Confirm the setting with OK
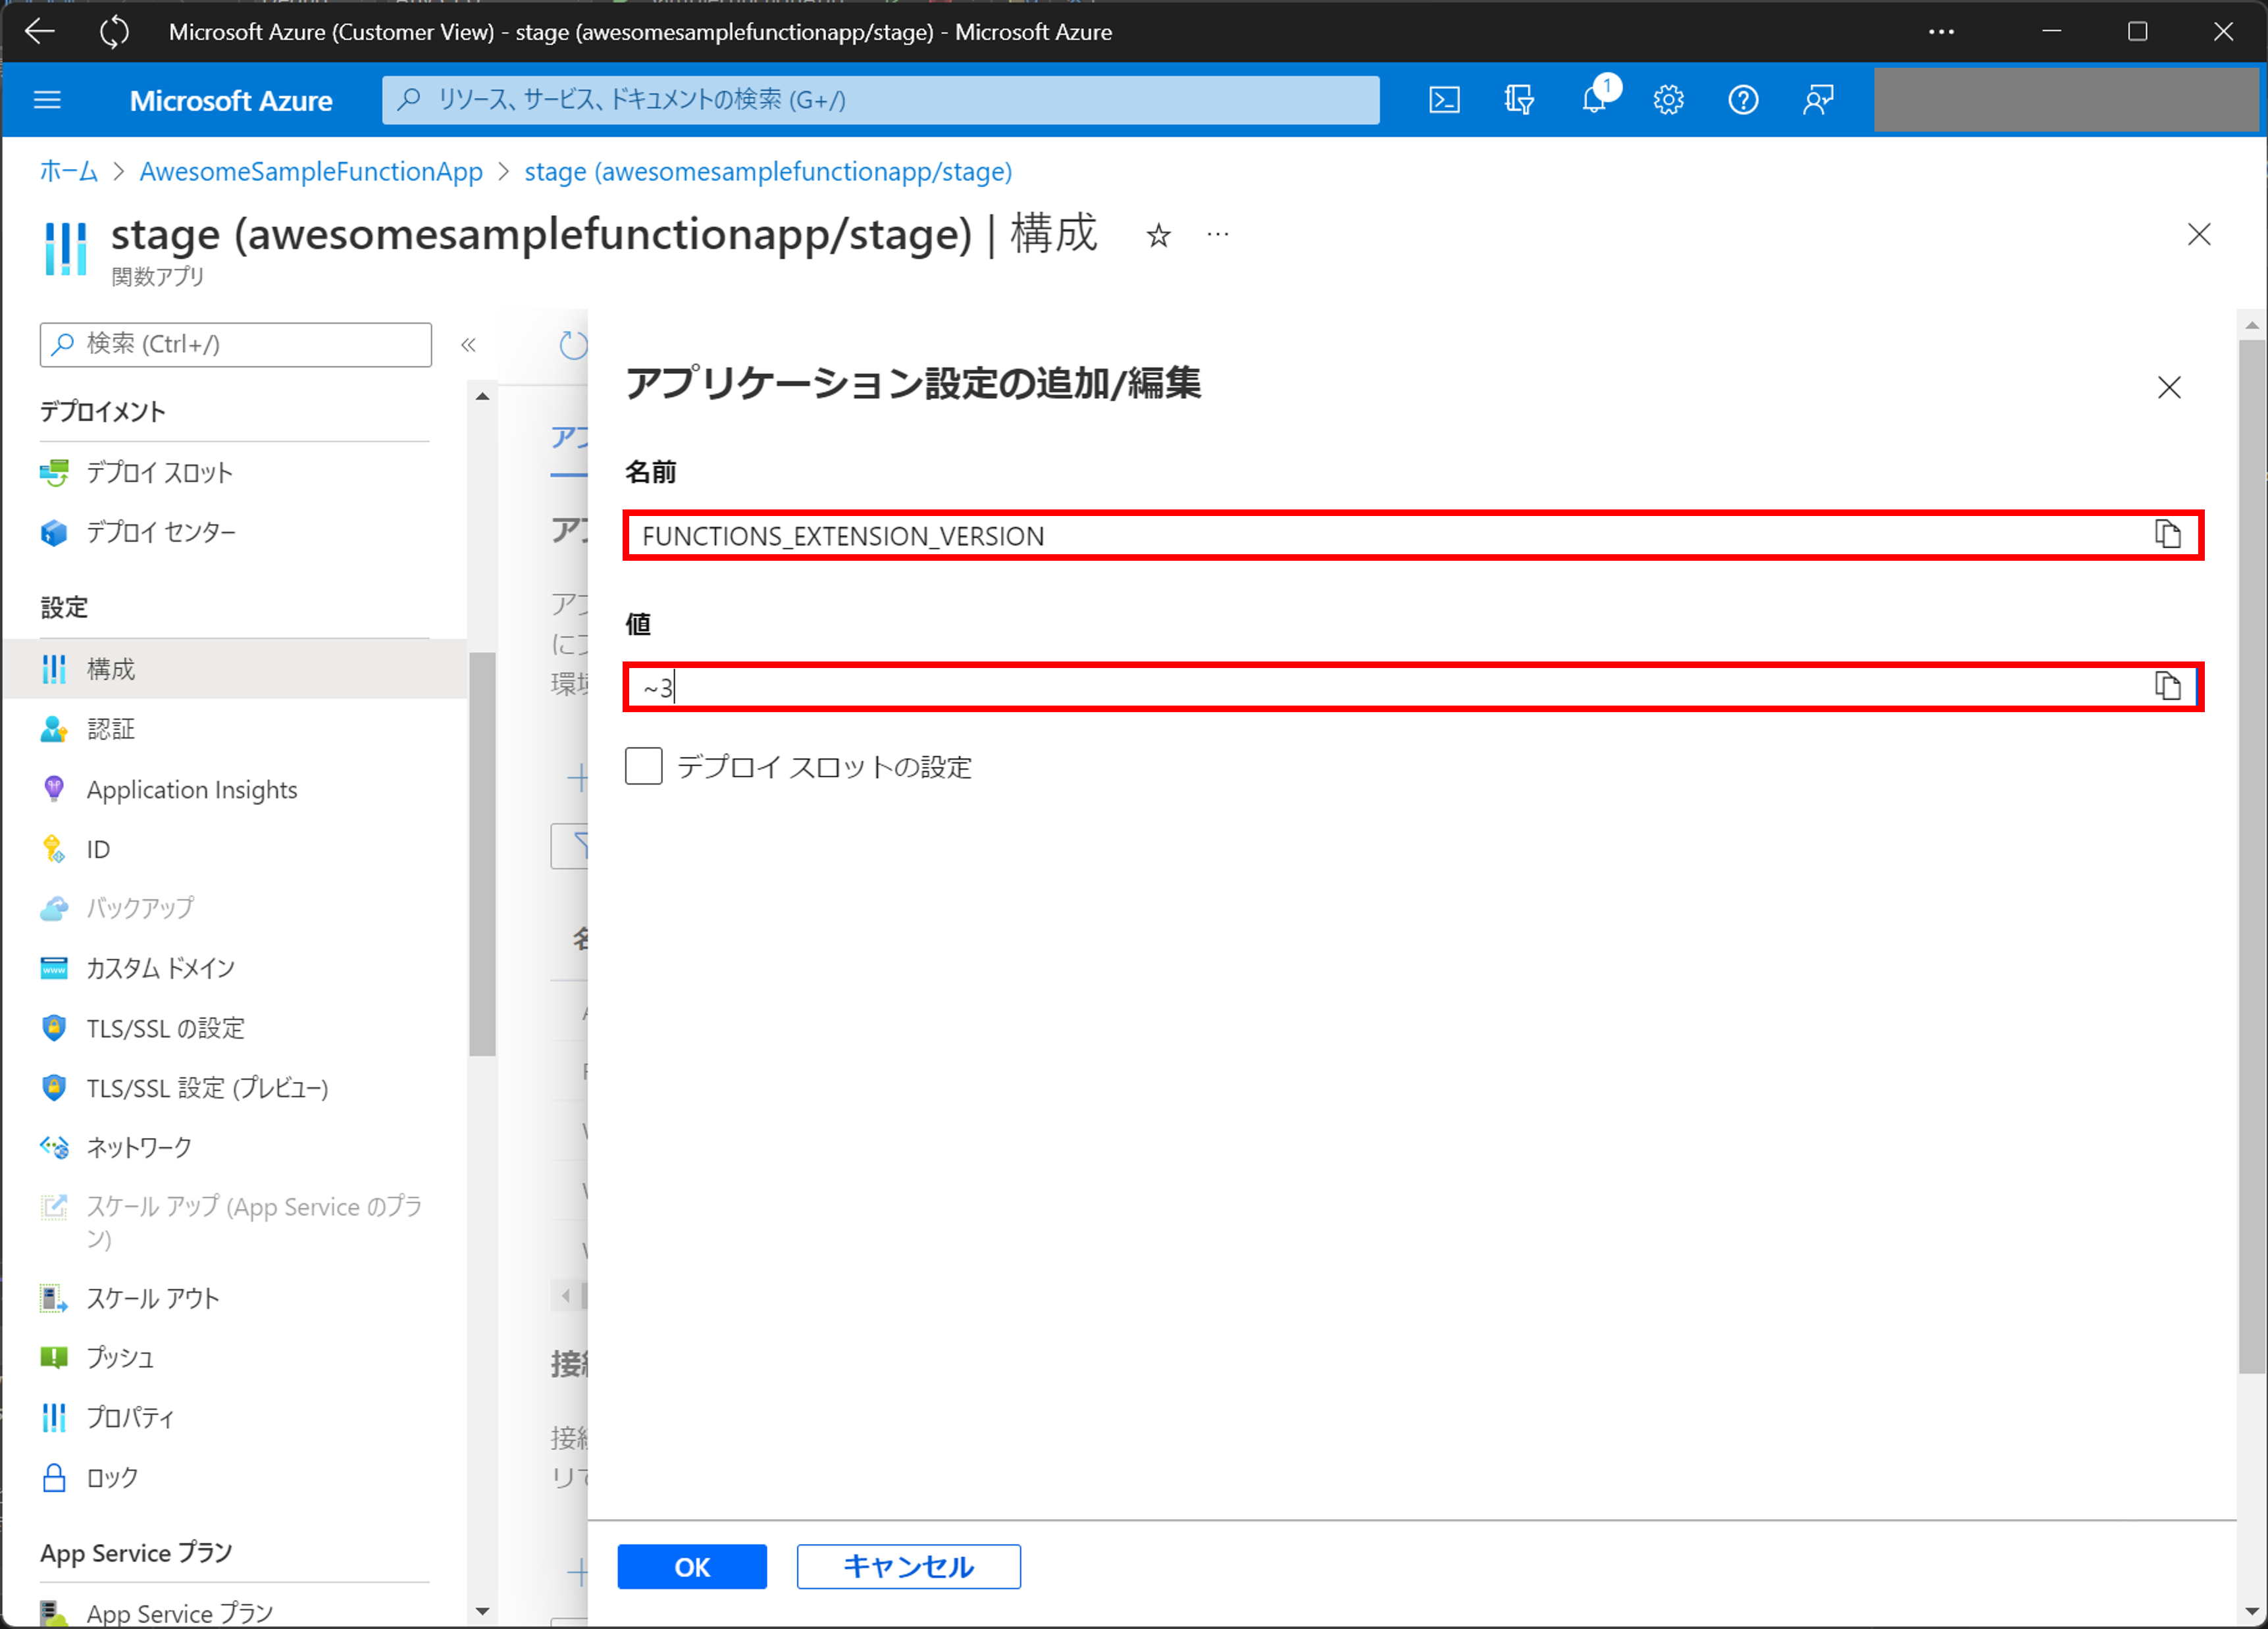 point(691,1567)
